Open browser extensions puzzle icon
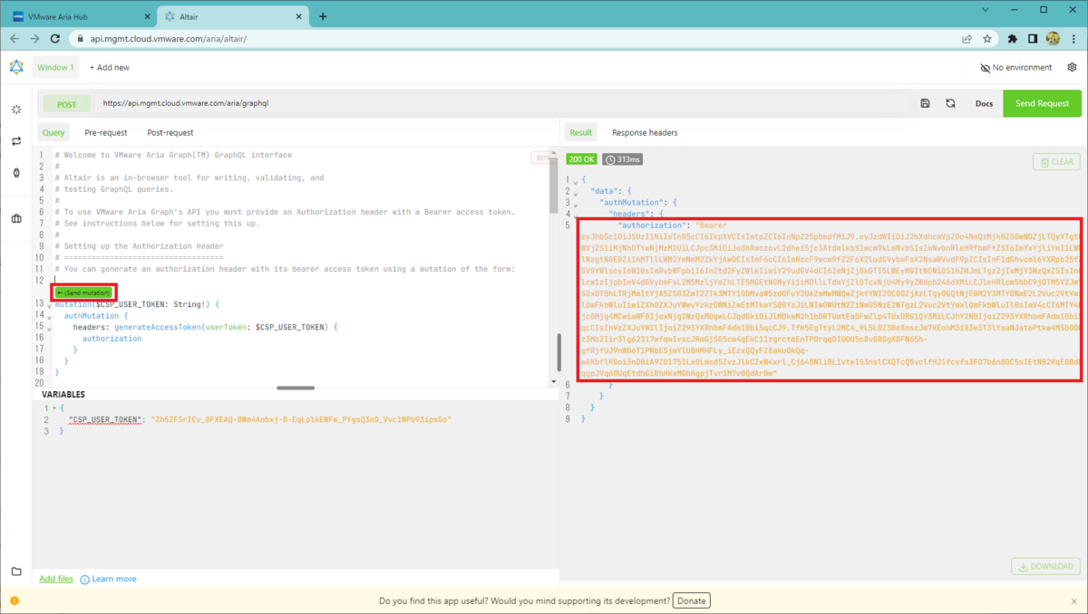 (1012, 39)
